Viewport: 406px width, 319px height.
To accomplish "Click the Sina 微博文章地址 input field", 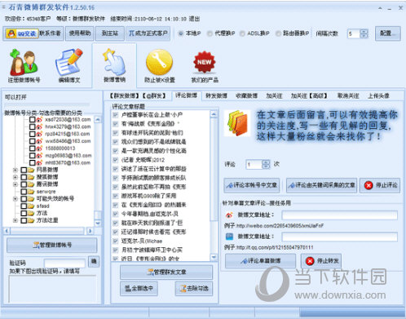I will (340, 215).
